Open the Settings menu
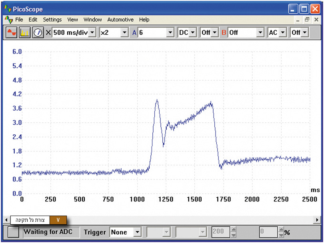 52,20
